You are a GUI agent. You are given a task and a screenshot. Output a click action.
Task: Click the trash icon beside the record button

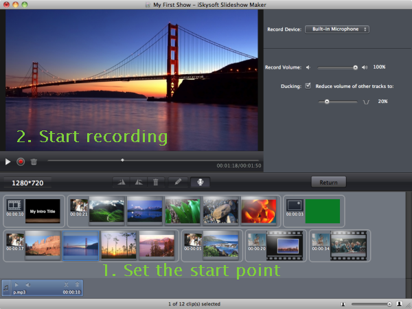tap(34, 162)
